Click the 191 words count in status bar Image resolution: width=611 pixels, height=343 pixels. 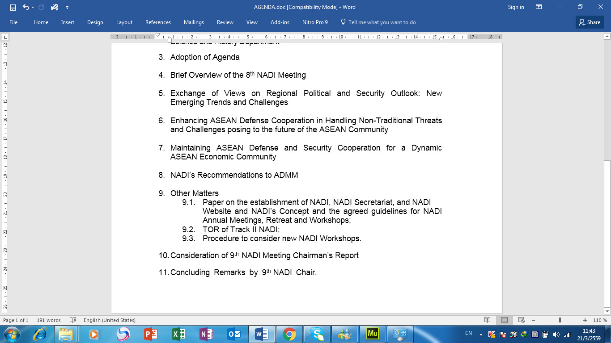(49, 320)
